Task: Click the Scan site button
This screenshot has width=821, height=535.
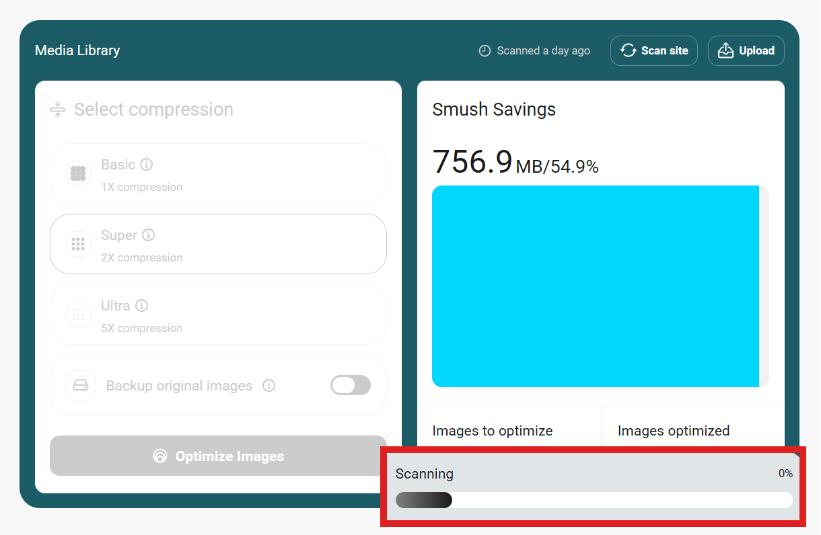Action: [x=654, y=50]
